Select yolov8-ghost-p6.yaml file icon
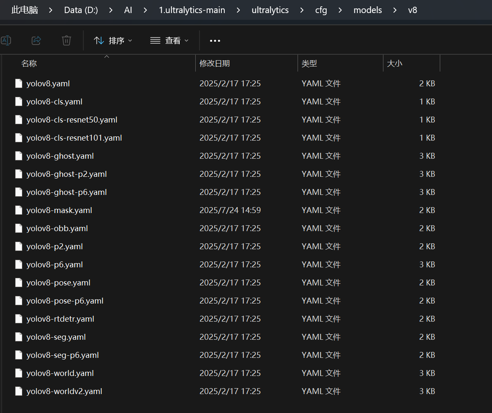 pos(19,192)
